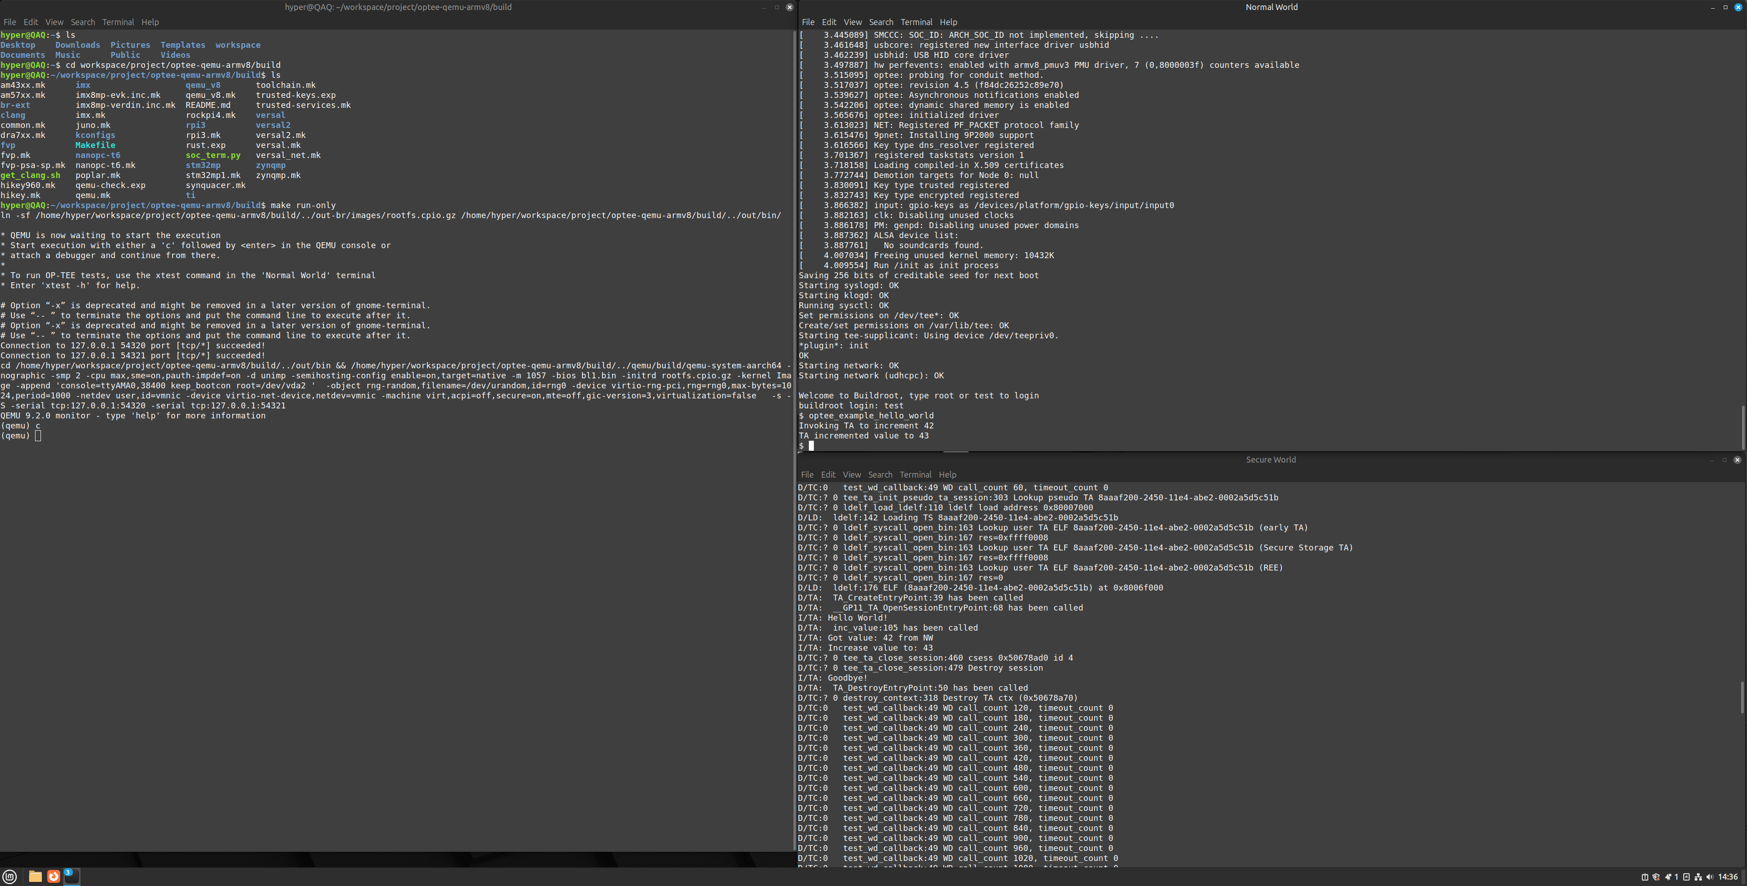1747x886 pixels.
Task: Open the clock showing 14:36
Action: click(x=1728, y=877)
